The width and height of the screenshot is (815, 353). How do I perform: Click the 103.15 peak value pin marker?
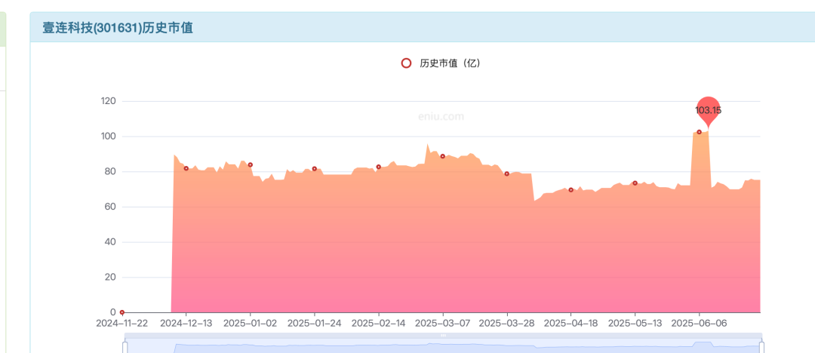[709, 110]
